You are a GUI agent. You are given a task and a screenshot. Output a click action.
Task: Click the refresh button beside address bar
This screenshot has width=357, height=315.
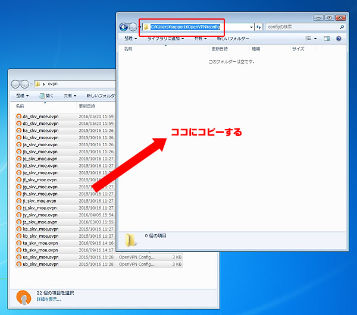(259, 27)
